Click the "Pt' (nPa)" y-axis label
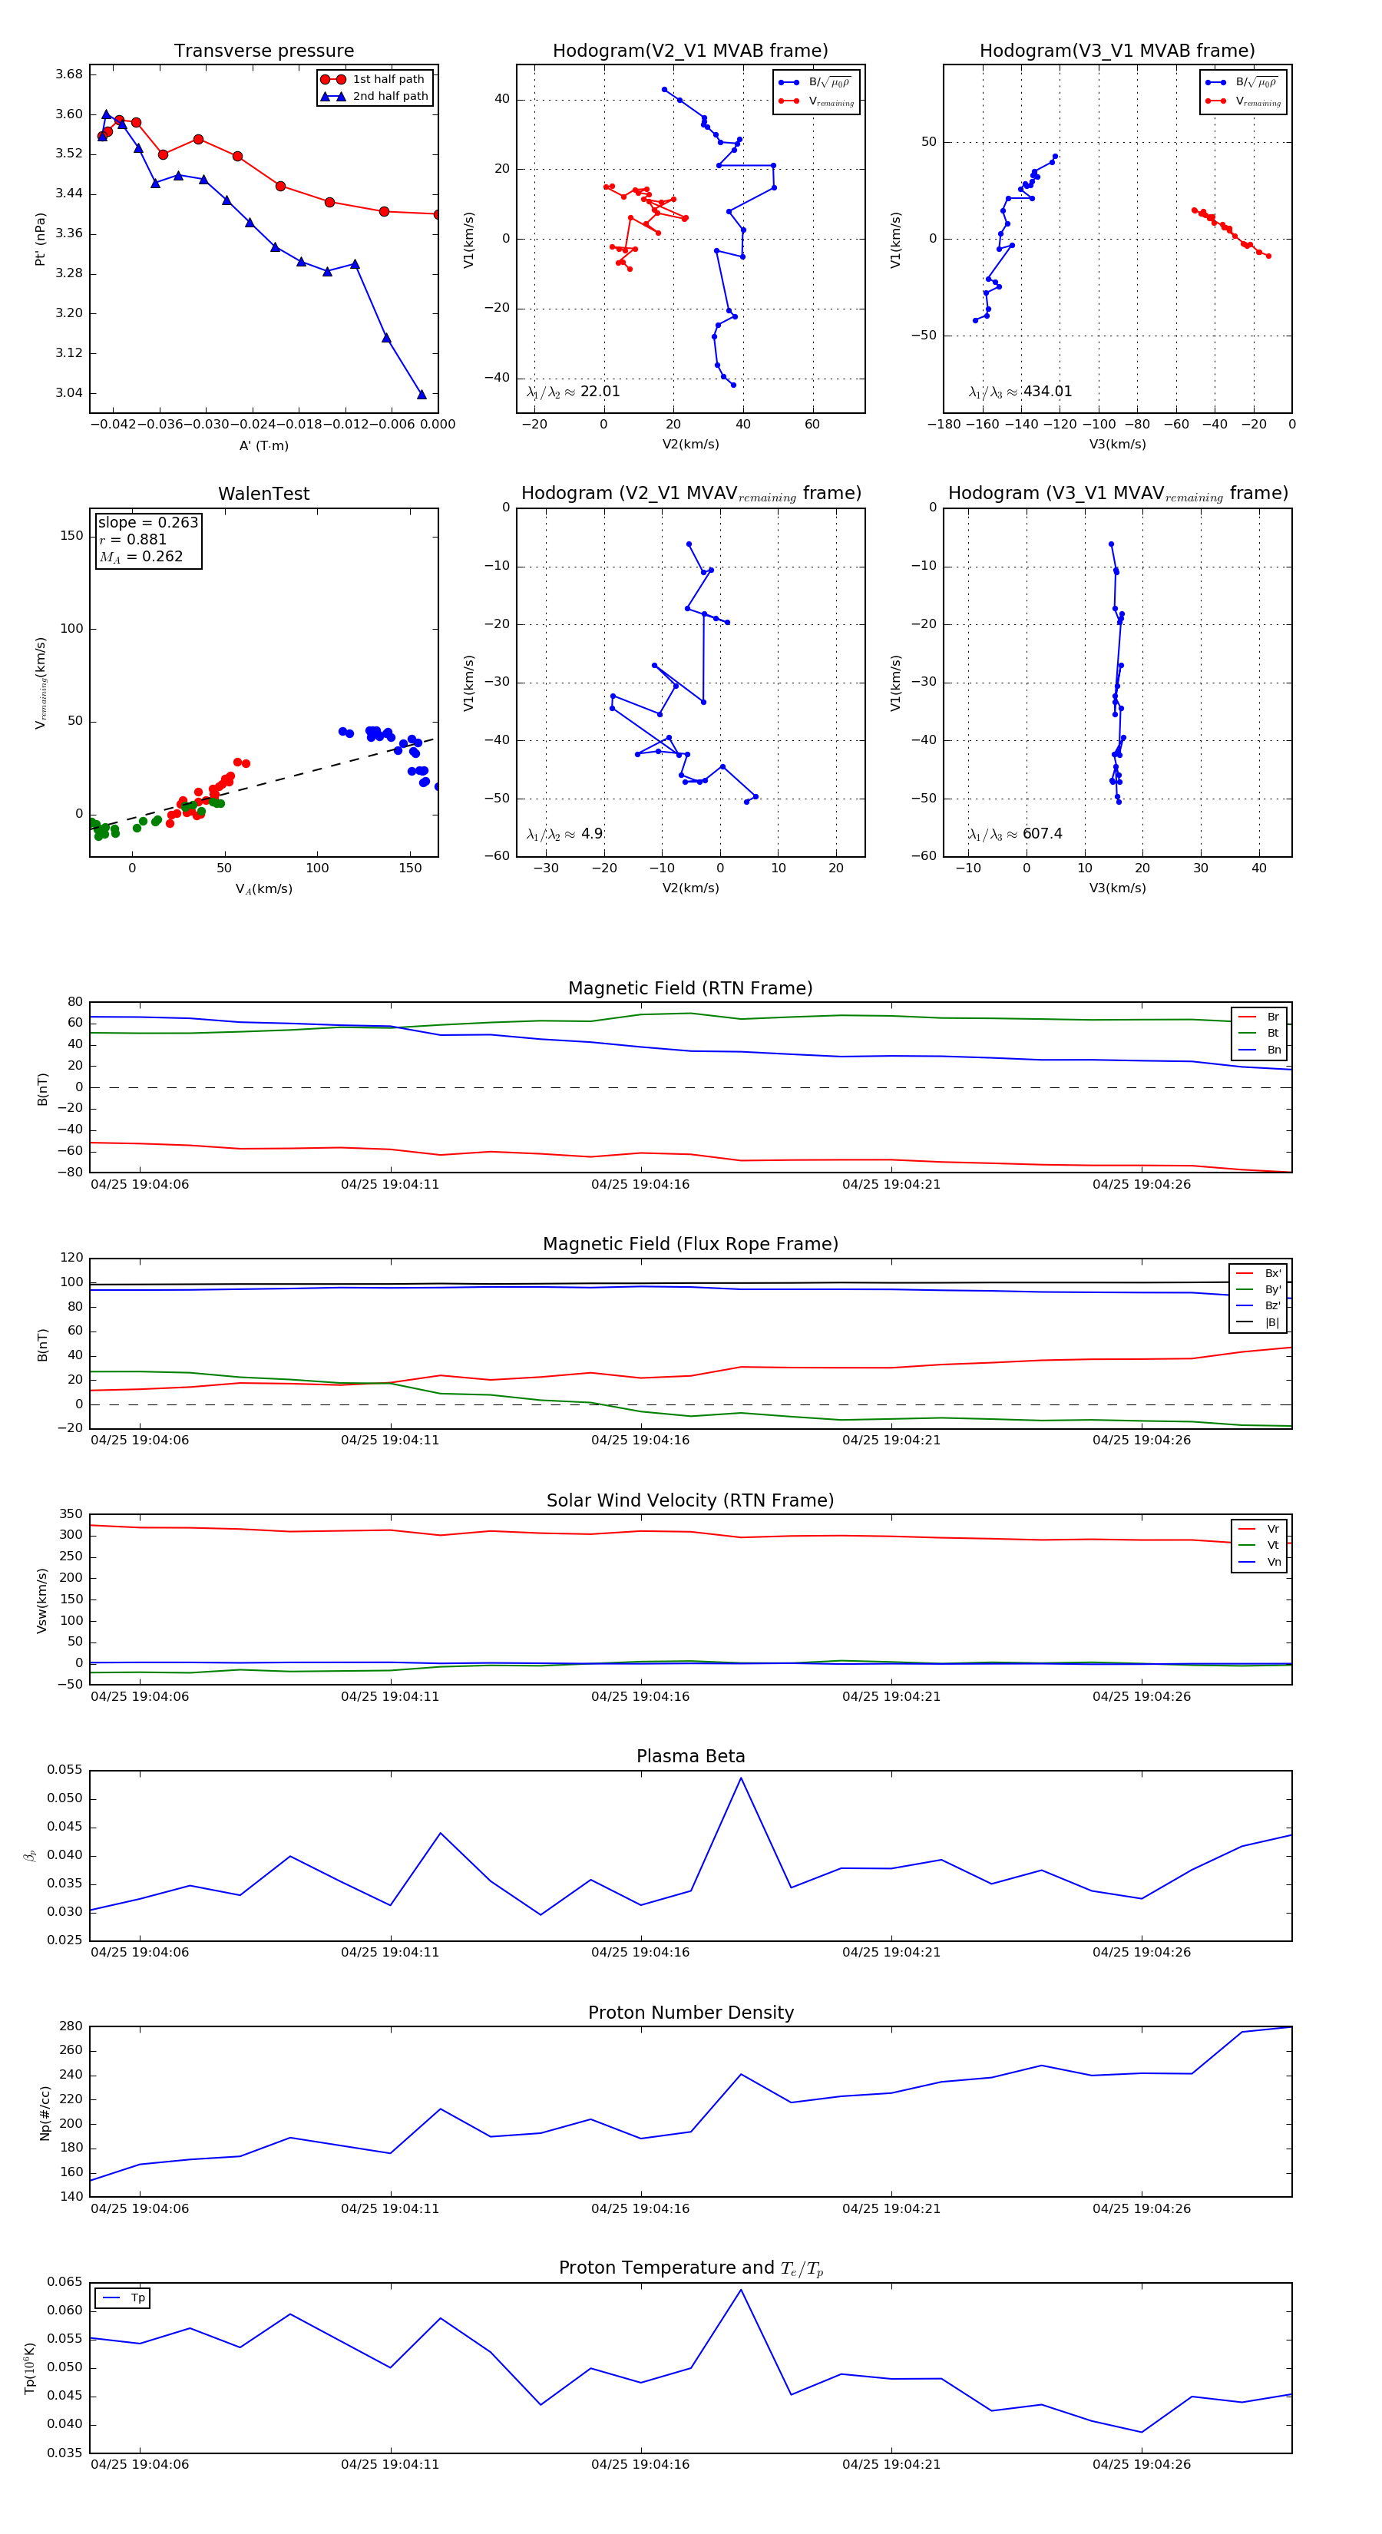The width and height of the screenshot is (1382, 2534). [x=41, y=239]
